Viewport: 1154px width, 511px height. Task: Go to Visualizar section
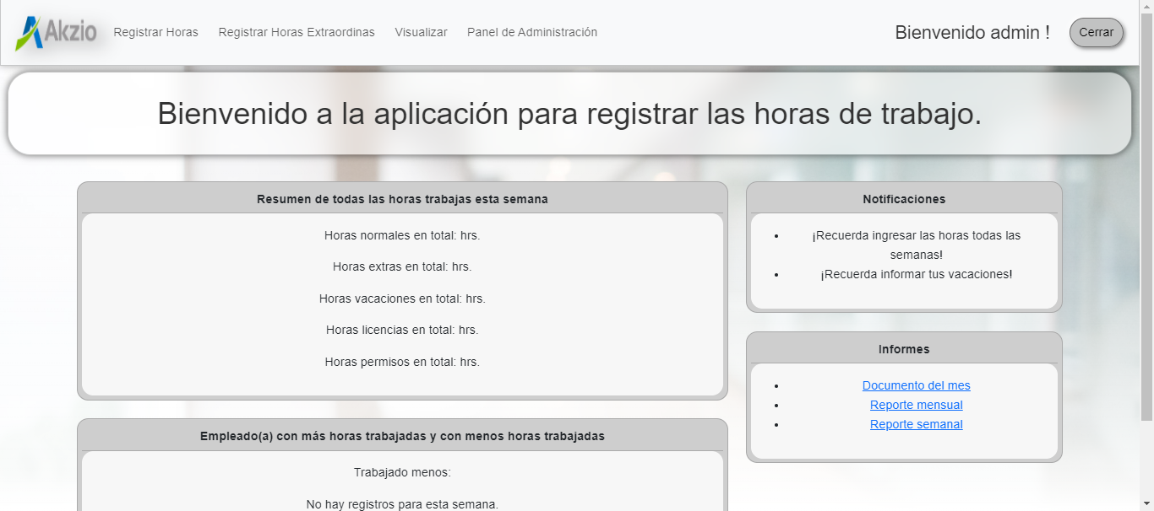[421, 32]
